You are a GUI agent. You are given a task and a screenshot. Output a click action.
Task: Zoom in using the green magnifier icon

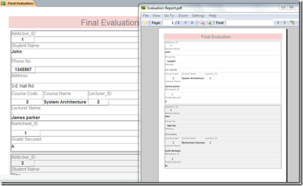point(209,22)
